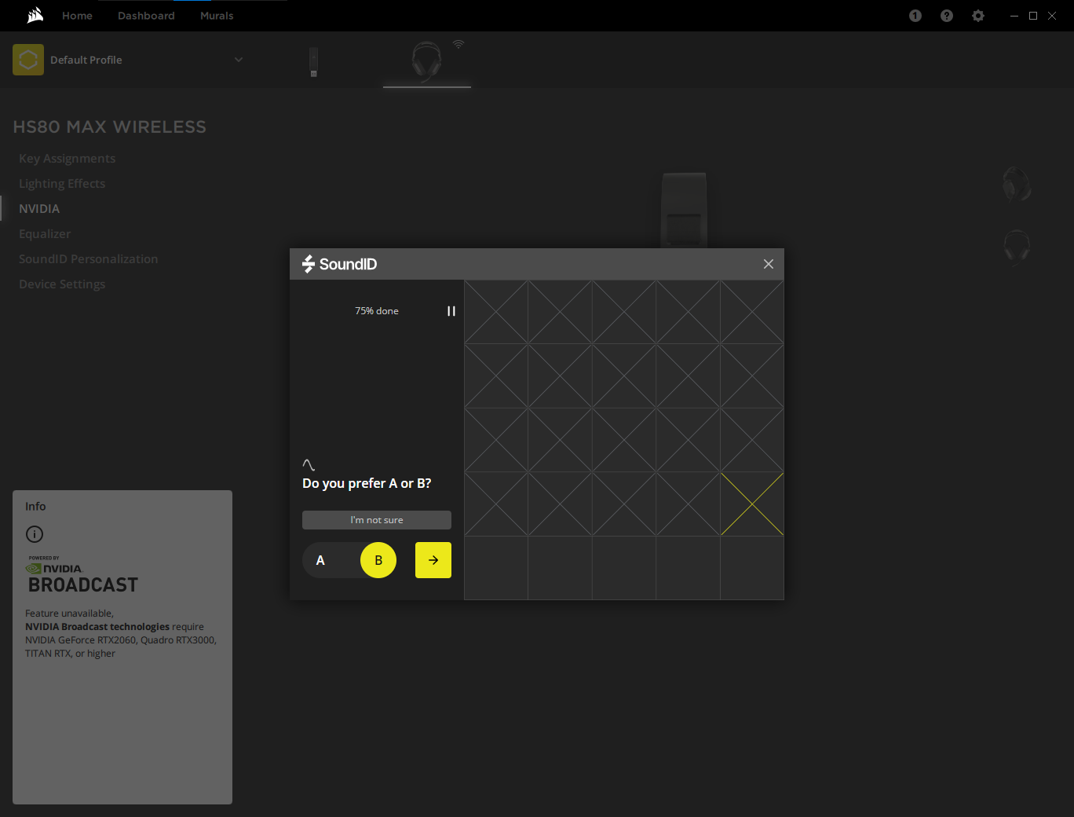The height and width of the screenshot is (817, 1074).
Task: Click the wireless signal icon above headset
Action: click(458, 44)
